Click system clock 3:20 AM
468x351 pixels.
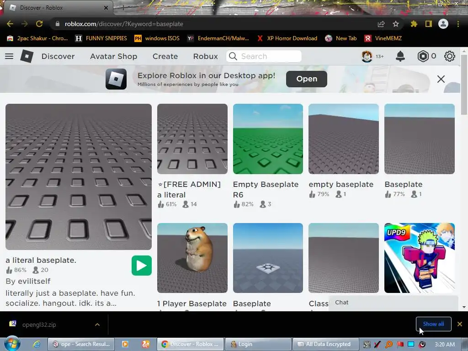click(x=445, y=344)
